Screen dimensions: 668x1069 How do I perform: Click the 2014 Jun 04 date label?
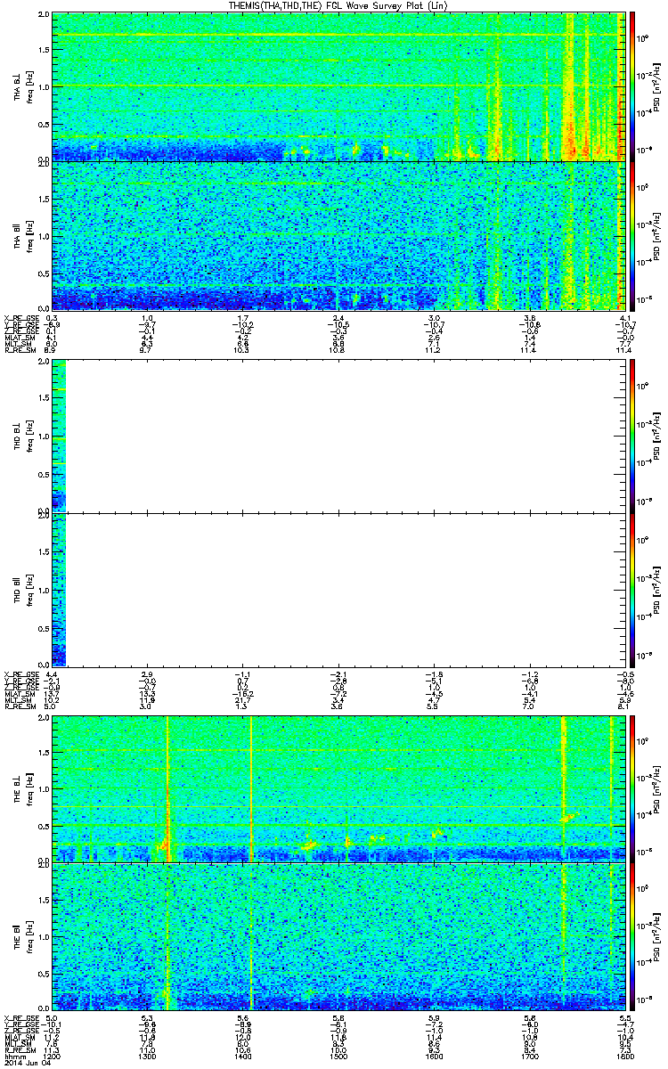pyautogui.click(x=26, y=1061)
